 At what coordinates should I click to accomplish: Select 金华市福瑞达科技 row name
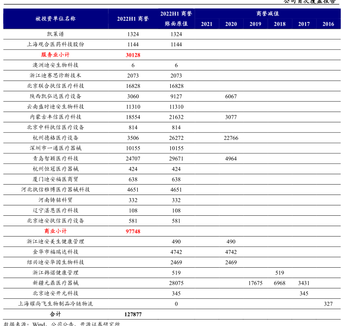55,252
